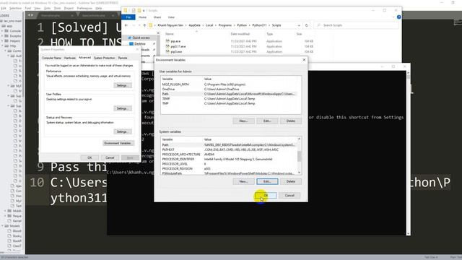Select PROCESSOR_IDENTIFIER system variable row

[229, 159]
